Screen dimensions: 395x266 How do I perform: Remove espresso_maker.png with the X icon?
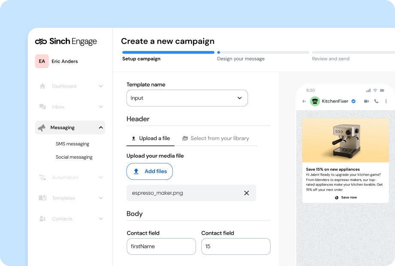(x=246, y=193)
